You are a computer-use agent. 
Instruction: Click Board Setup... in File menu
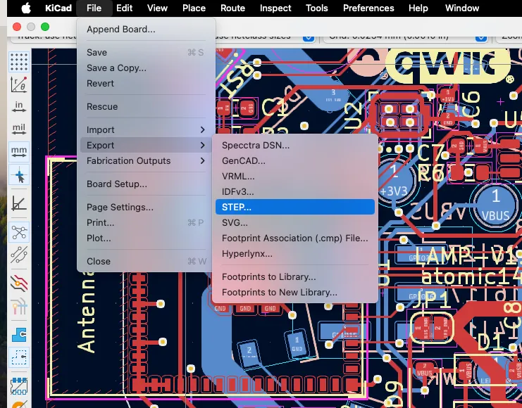tap(117, 184)
